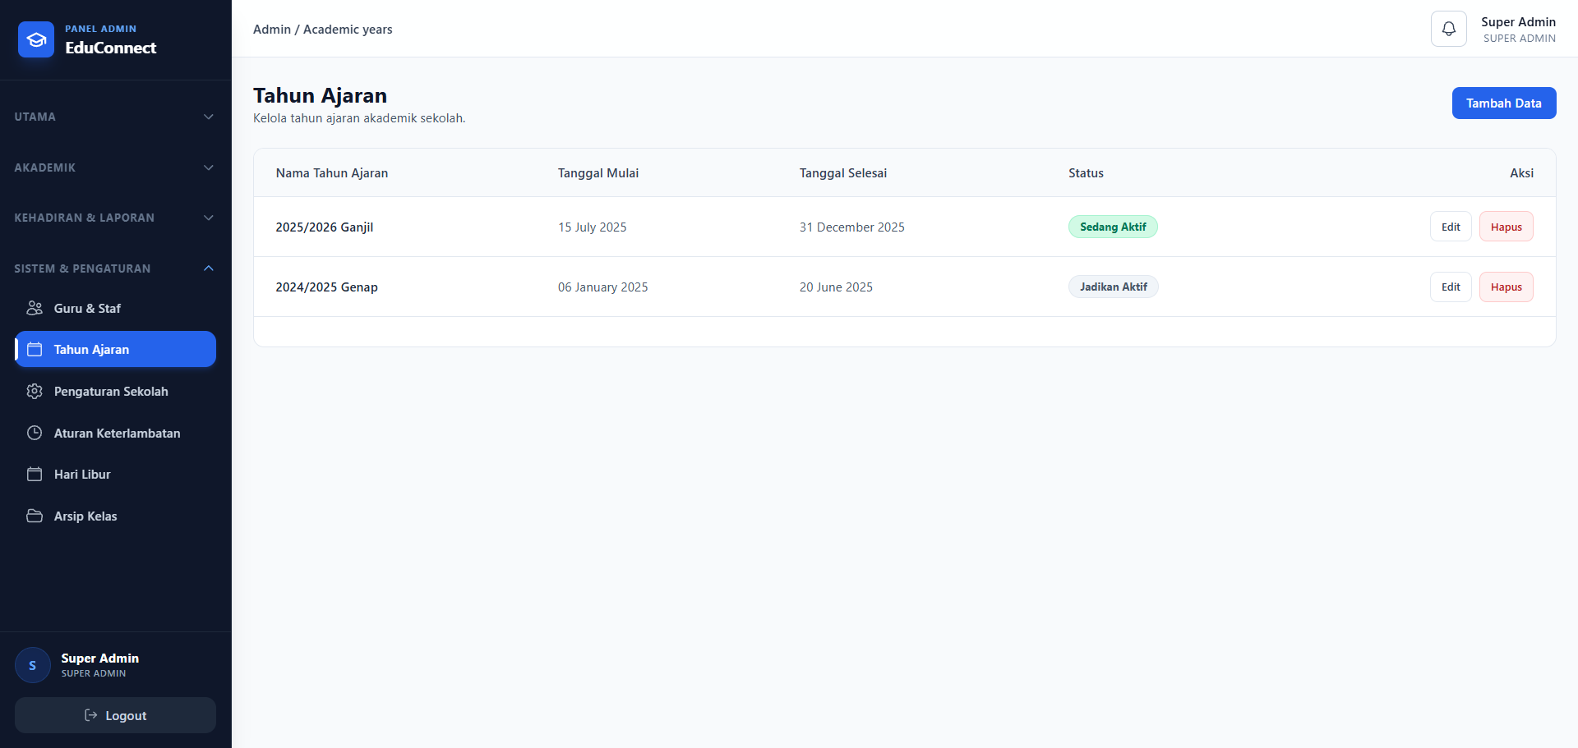Open the Pengaturan Sekolah menu item
This screenshot has height=748, width=1578.
tap(115, 391)
